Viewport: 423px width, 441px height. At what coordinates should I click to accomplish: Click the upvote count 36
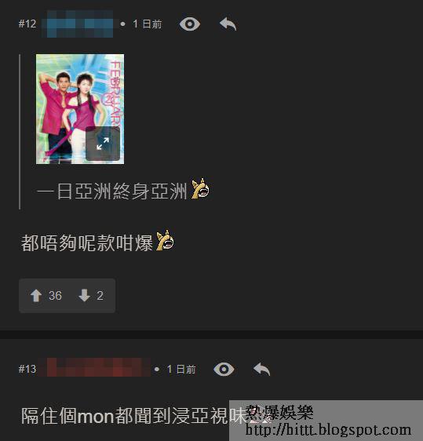pyautogui.click(x=55, y=296)
